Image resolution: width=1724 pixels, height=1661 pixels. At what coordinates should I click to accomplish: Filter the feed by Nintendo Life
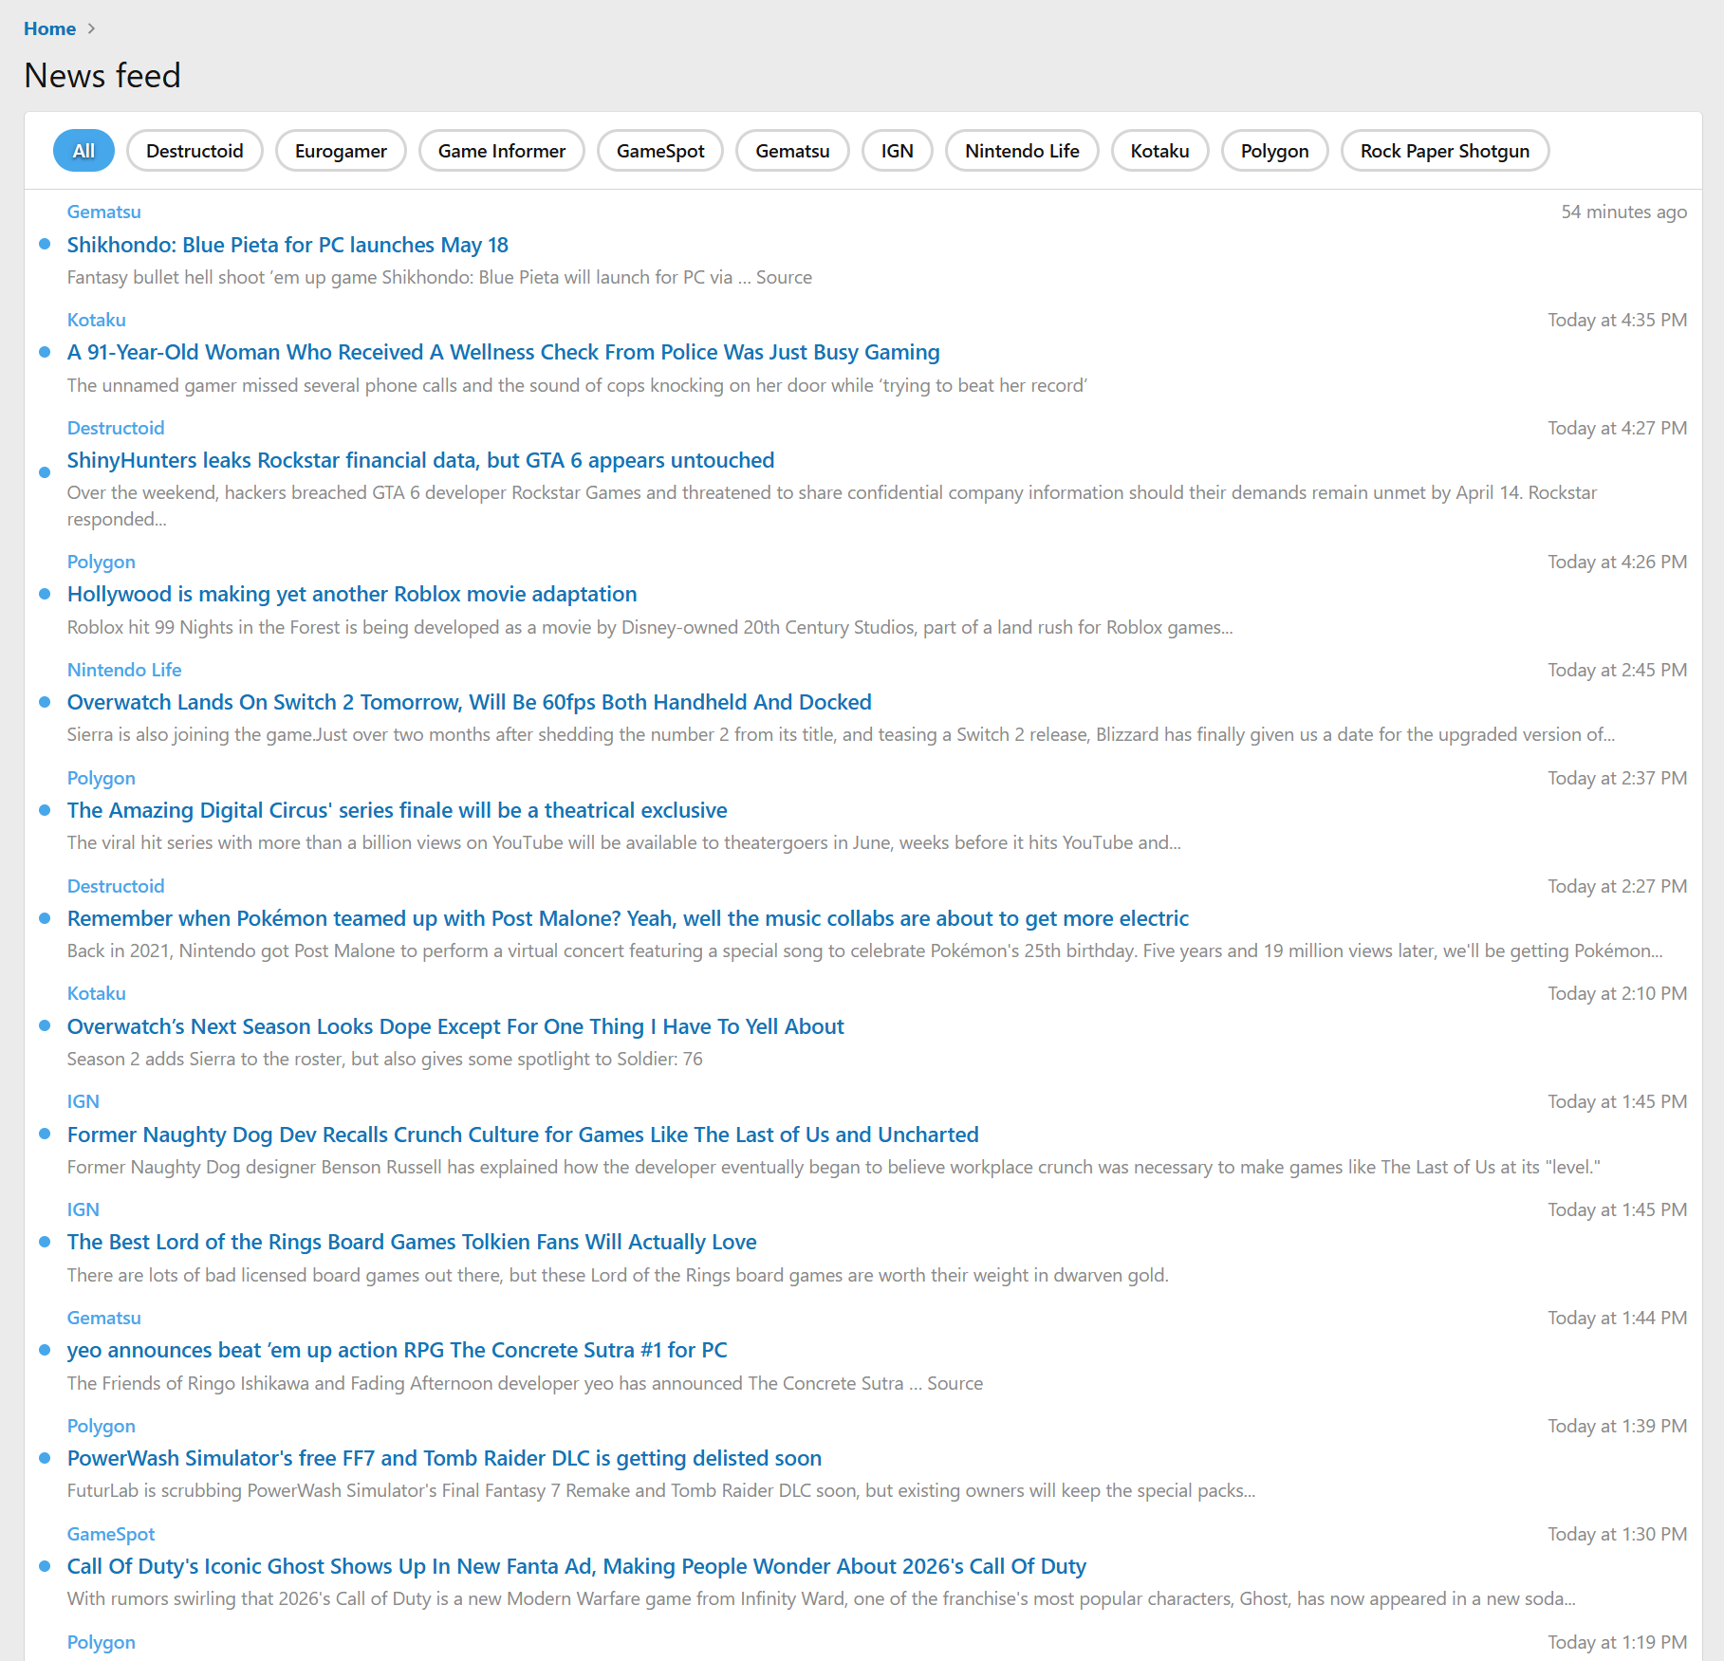[x=1022, y=151]
